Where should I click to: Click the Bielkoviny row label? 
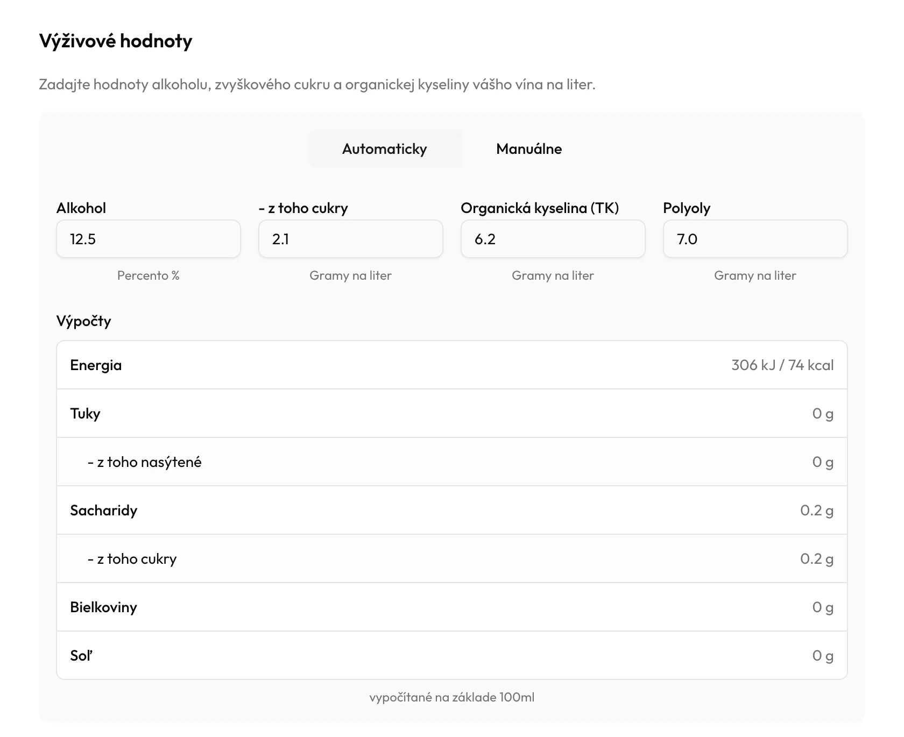pyautogui.click(x=103, y=607)
